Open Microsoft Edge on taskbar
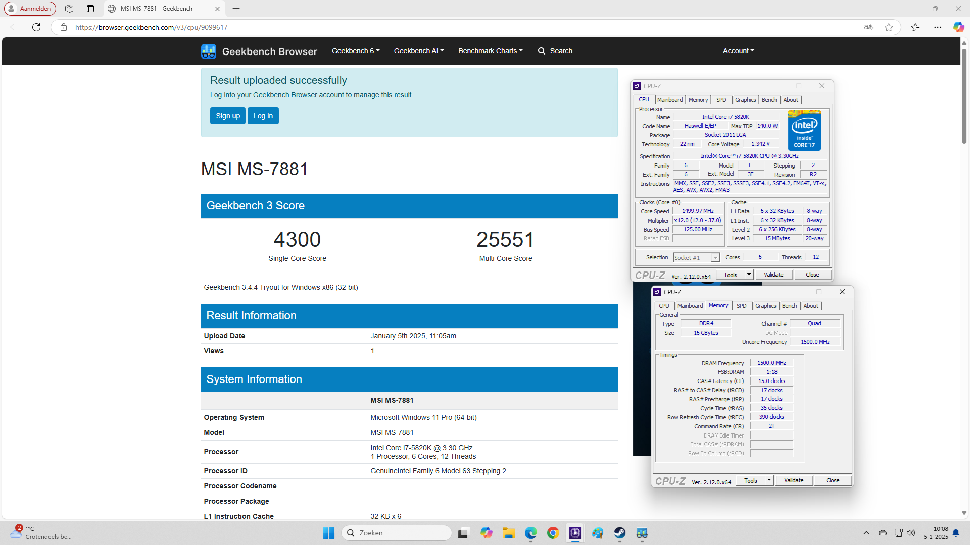Image resolution: width=970 pixels, height=545 pixels. [x=530, y=533]
